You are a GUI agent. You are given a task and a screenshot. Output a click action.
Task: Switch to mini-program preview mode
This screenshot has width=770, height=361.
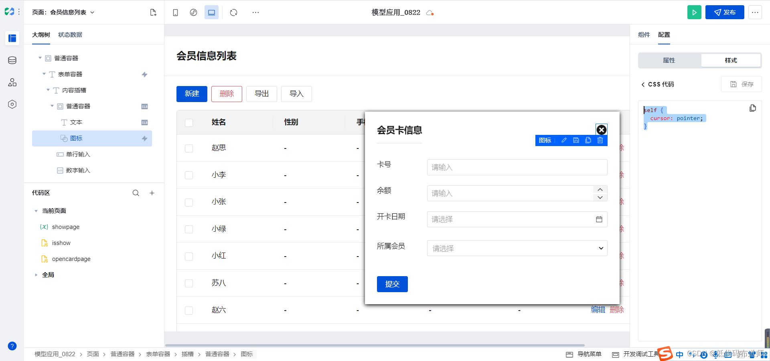[x=193, y=12]
